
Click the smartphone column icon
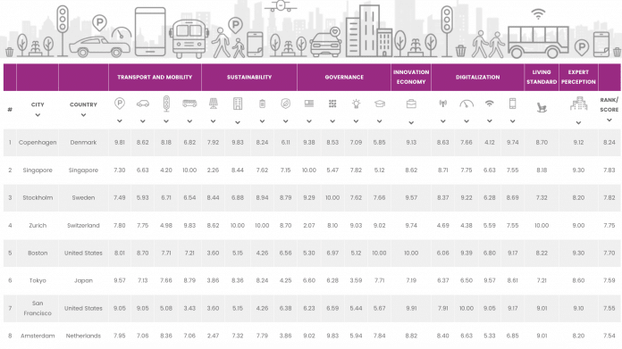click(x=512, y=104)
